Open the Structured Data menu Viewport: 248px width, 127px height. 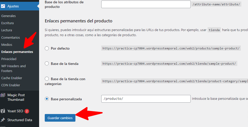19,120
